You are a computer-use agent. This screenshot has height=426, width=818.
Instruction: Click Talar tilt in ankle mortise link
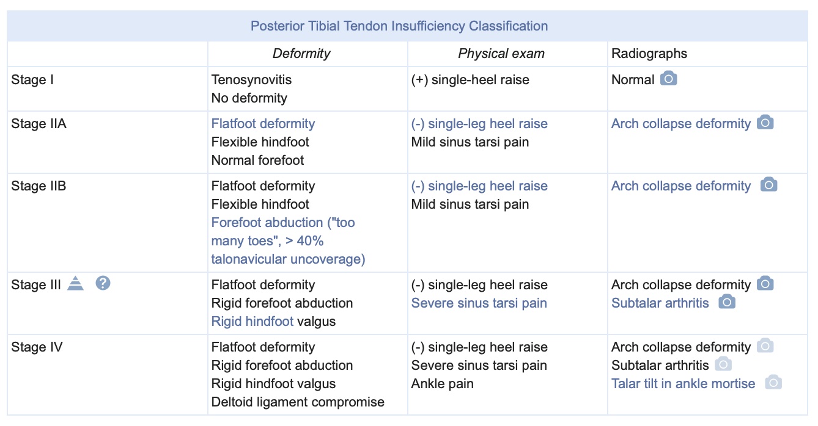tap(683, 384)
